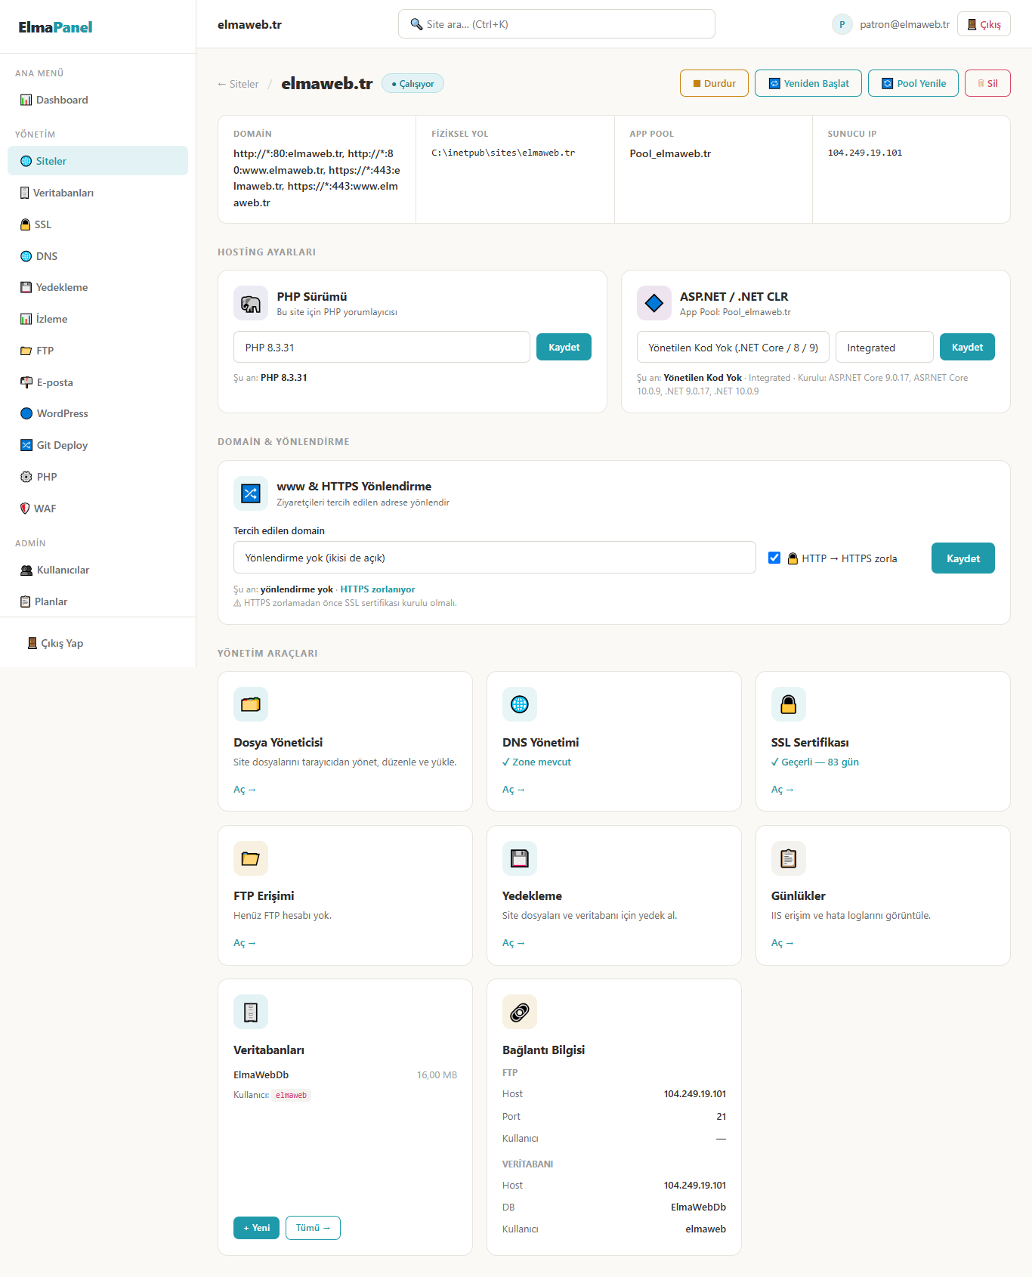This screenshot has height=1277, width=1032.
Task: Click the server IP 104.249.19.101 value
Action: coord(865,153)
